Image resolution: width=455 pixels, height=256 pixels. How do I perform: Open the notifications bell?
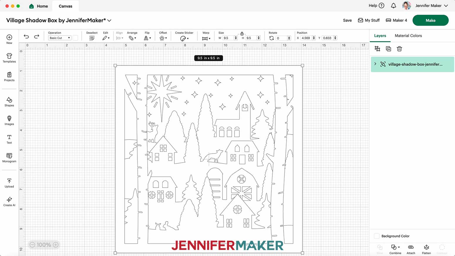(x=394, y=6)
